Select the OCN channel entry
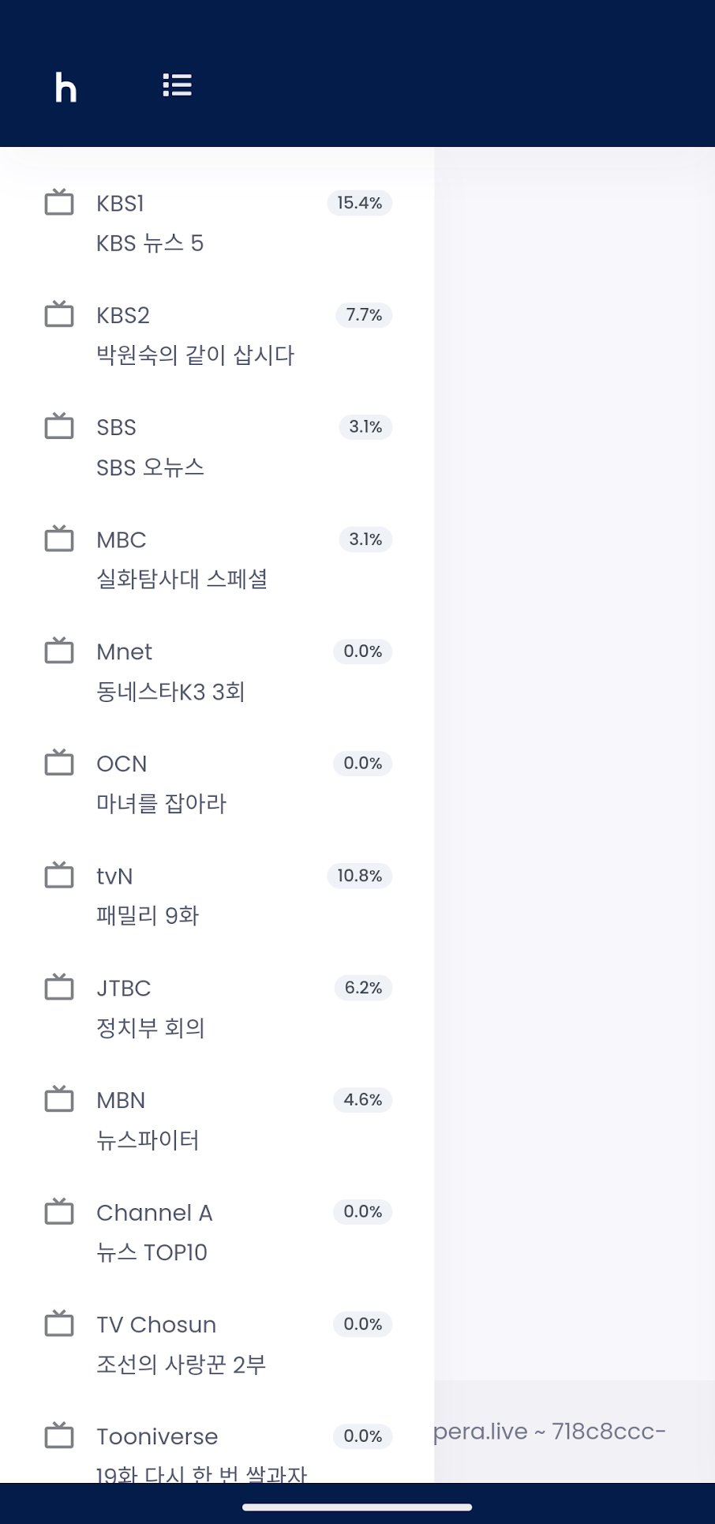715x1524 pixels. pos(217,783)
